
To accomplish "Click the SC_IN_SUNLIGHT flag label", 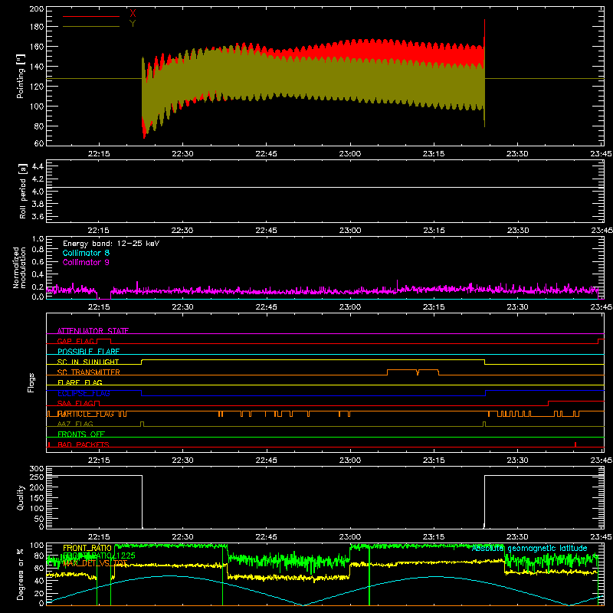I will tap(88, 362).
